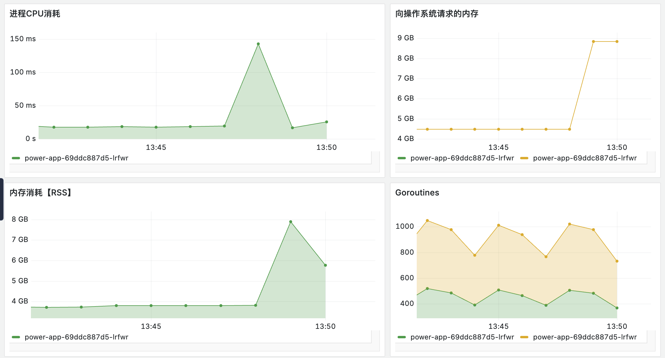Click green legend color icon in memory request panel
The height and width of the screenshot is (358, 665).
pyautogui.click(x=402, y=158)
